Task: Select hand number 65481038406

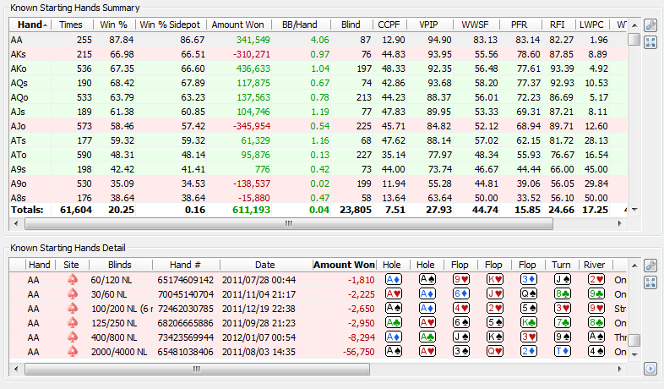Action: pos(185,351)
